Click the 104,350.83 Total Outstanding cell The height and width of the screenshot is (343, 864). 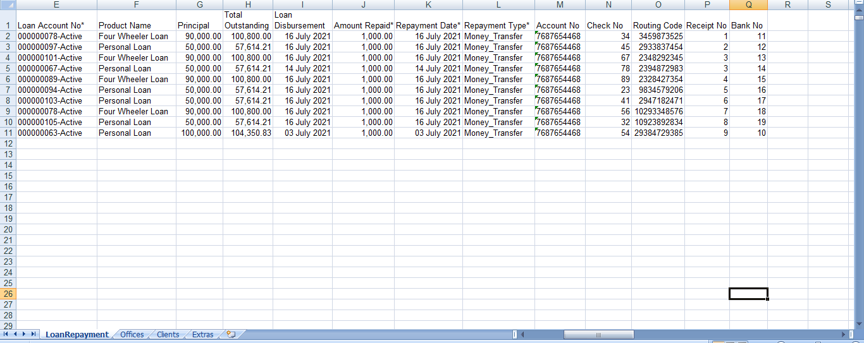(x=248, y=133)
